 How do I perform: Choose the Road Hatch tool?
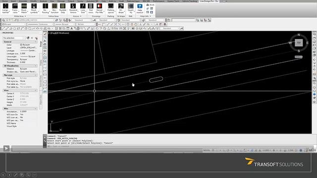[x=24, y=8]
